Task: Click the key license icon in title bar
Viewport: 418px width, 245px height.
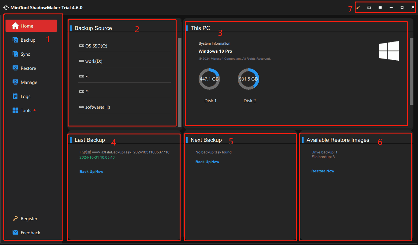Action: (358, 7)
